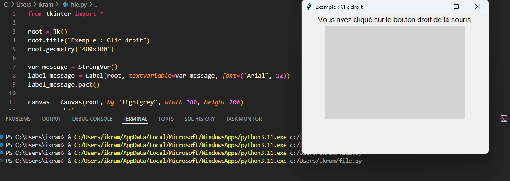Click the breadcrumb ellipsis after file.py
The image size is (510, 181).
[96, 5]
